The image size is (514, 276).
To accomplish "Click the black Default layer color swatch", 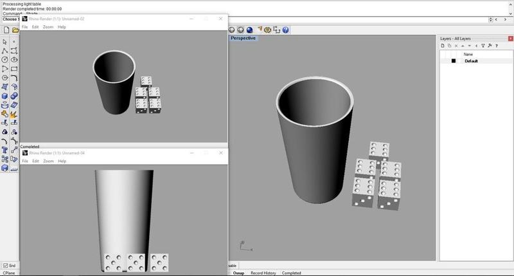I will (453, 61).
